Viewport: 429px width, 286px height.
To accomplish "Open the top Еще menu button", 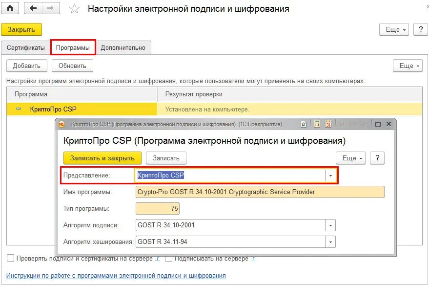I will coord(394,29).
